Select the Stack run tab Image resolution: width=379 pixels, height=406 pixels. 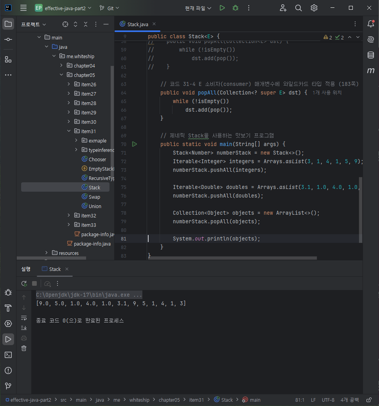(x=55, y=269)
